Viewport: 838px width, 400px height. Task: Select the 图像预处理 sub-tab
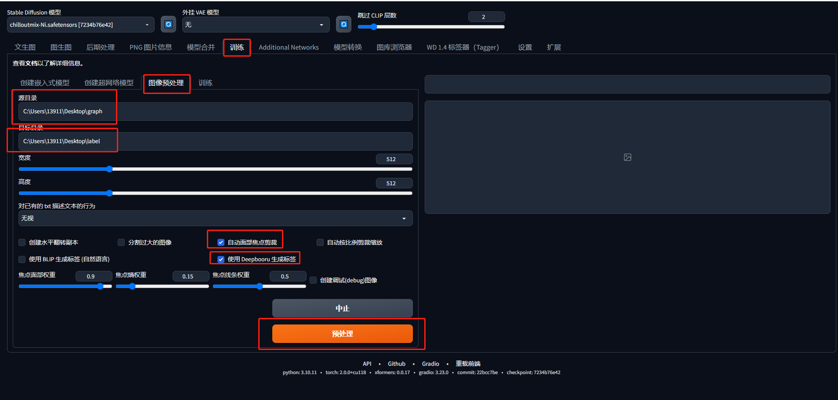pos(166,83)
